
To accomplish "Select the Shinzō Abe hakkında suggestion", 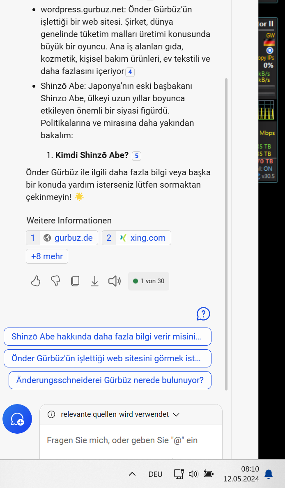I will (x=108, y=337).
